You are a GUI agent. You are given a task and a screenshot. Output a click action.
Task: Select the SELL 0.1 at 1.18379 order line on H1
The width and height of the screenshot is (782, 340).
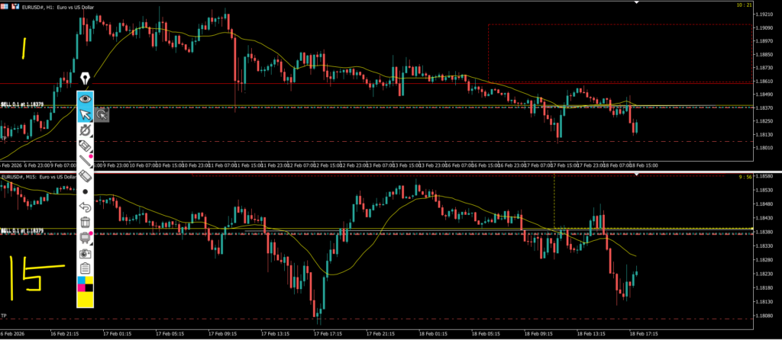click(21, 104)
